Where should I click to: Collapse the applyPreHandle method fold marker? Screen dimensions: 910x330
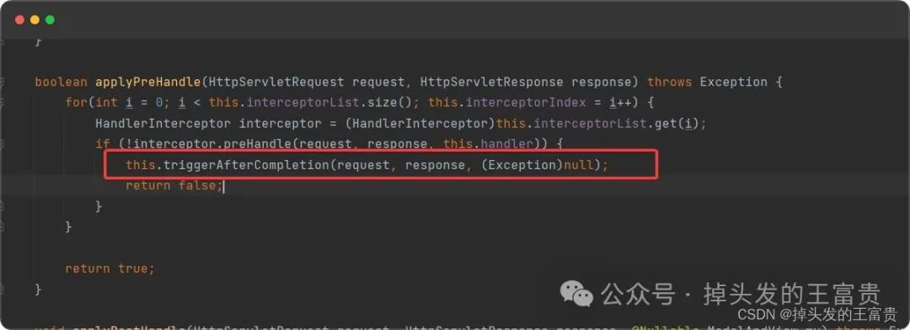3,82
